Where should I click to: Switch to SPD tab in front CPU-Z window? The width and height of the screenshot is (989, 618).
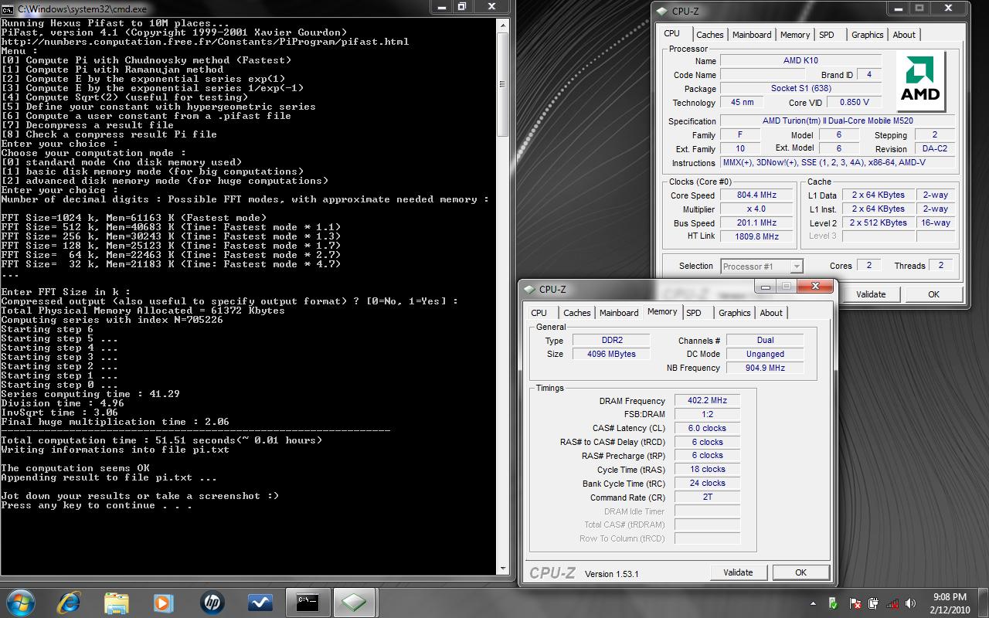pyautogui.click(x=694, y=313)
